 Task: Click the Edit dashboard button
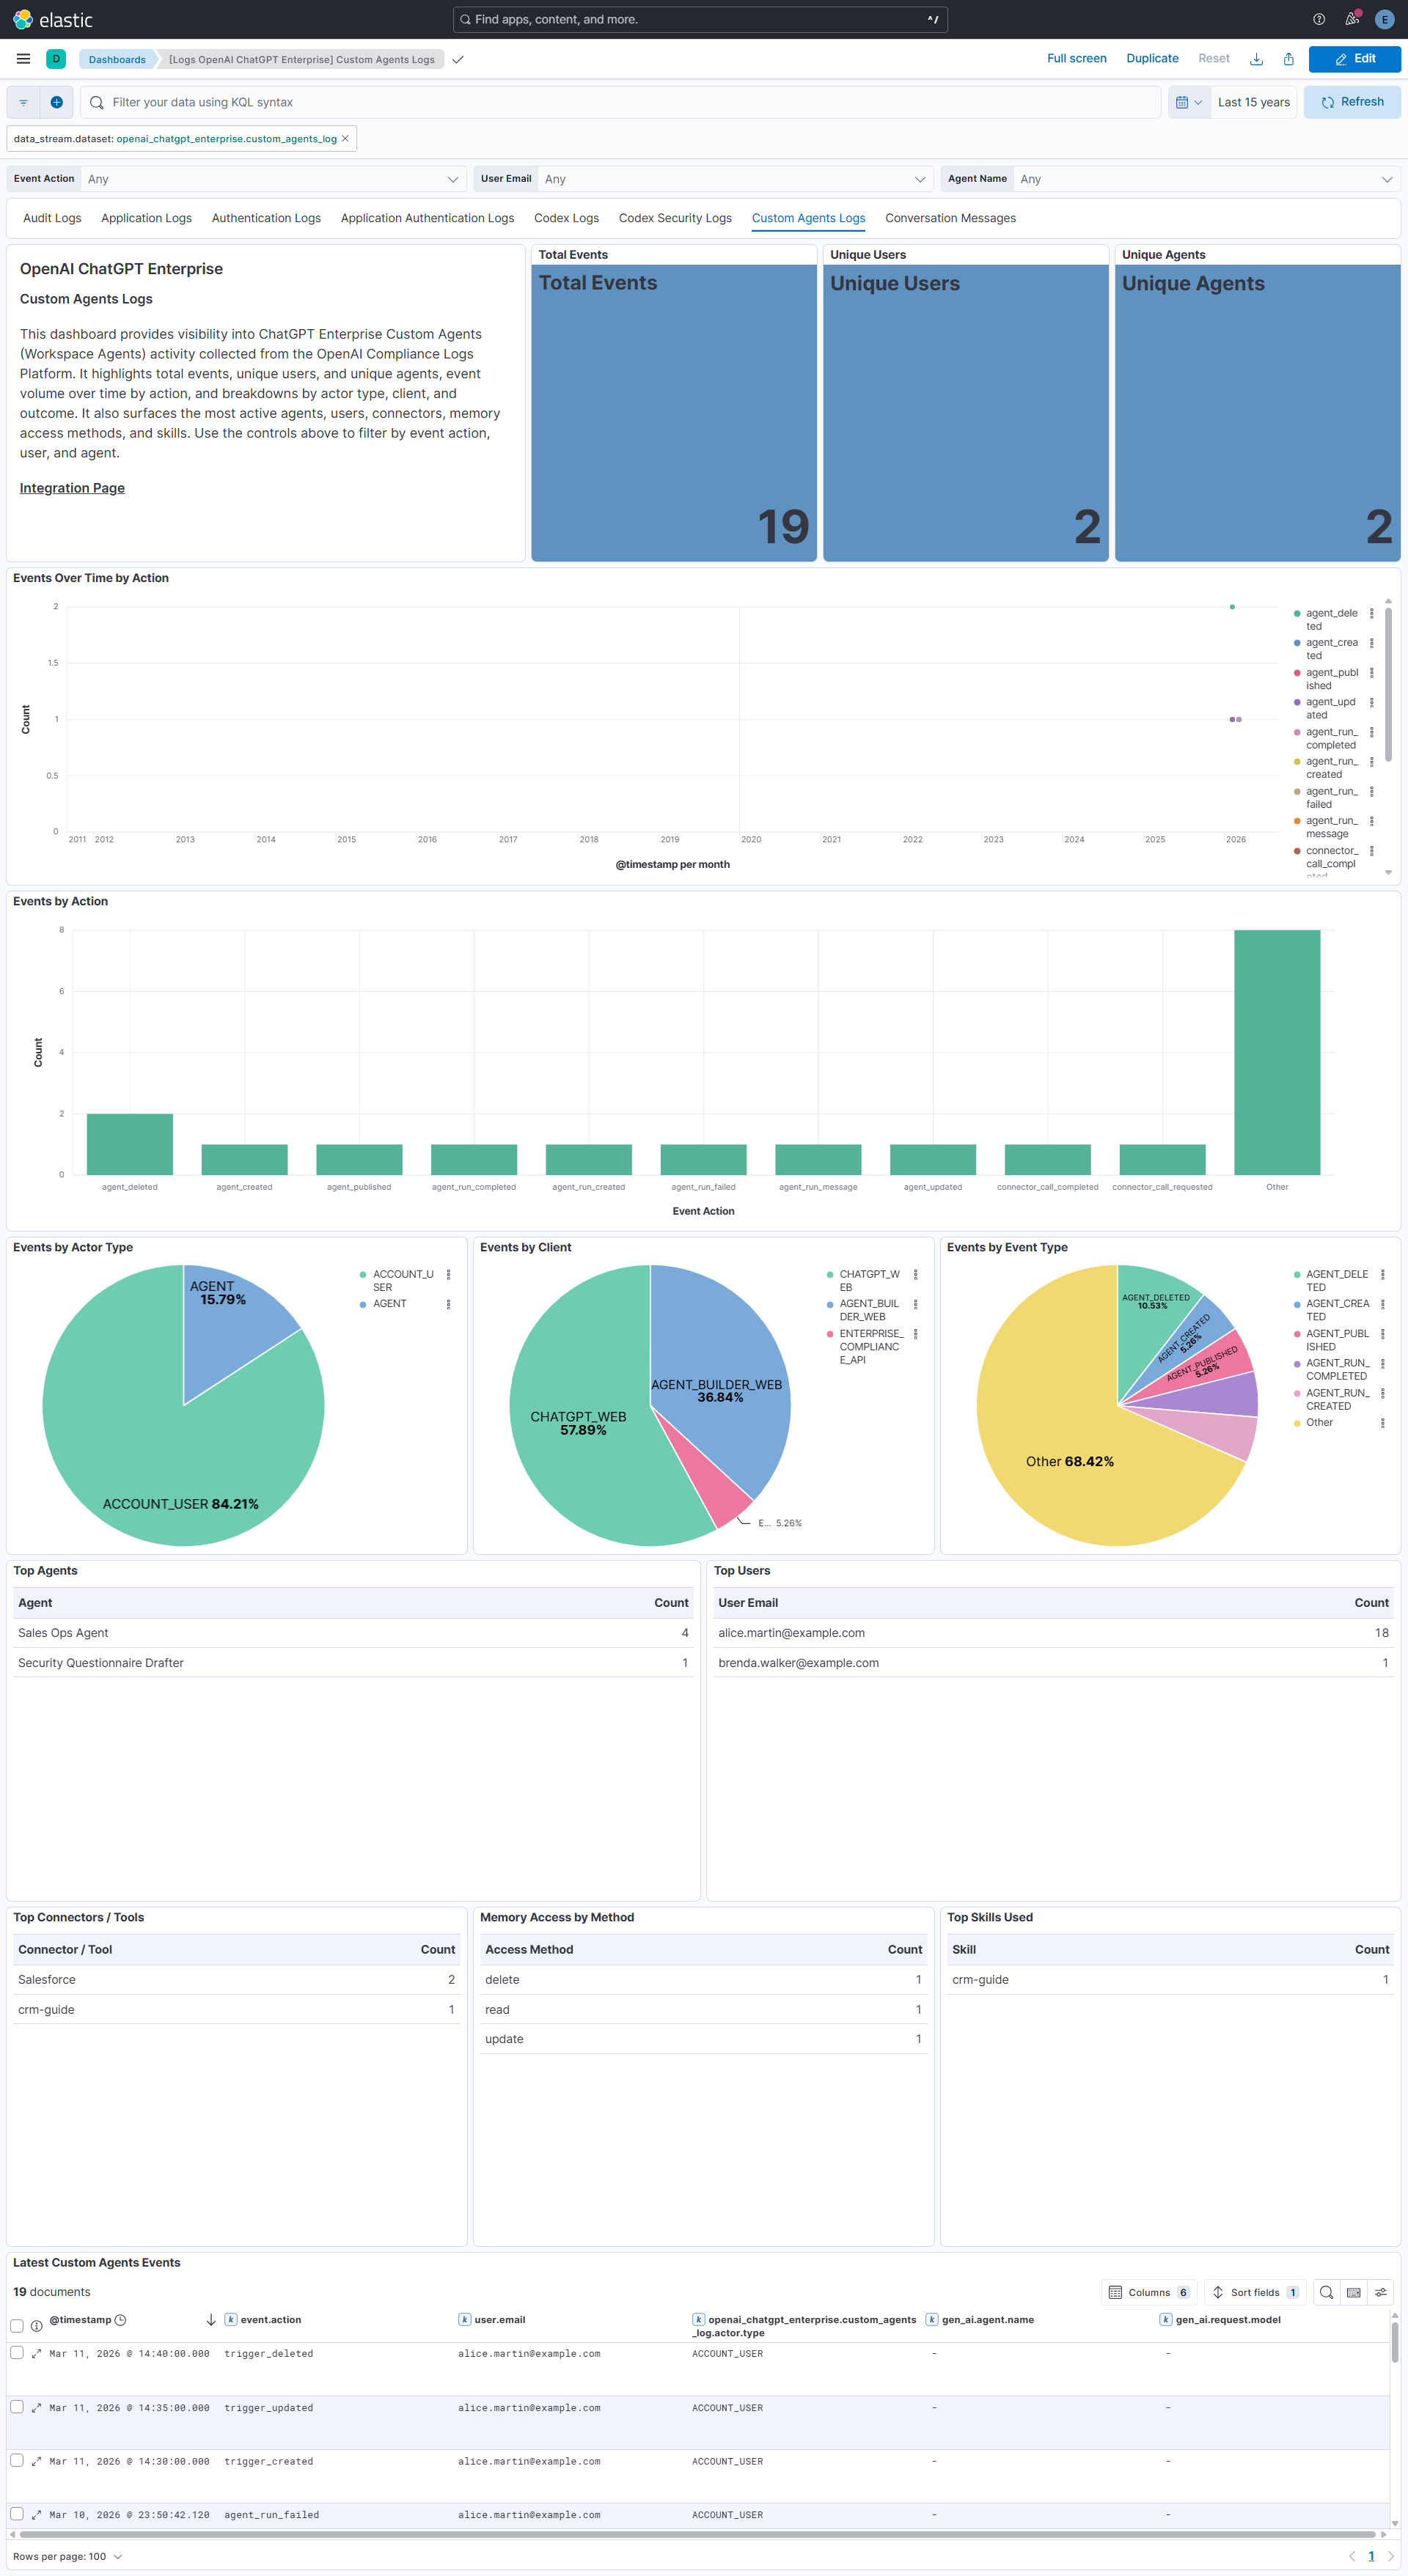click(x=1354, y=59)
